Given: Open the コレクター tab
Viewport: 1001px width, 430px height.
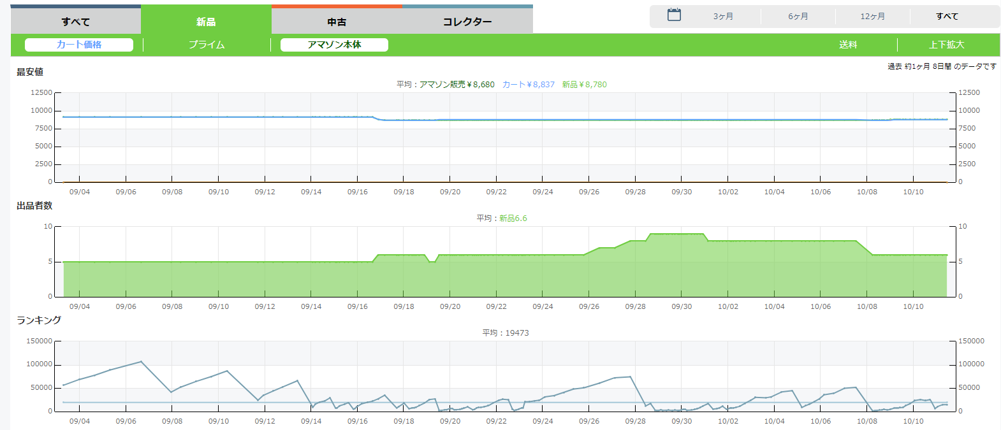Looking at the screenshot, I should click(467, 22).
